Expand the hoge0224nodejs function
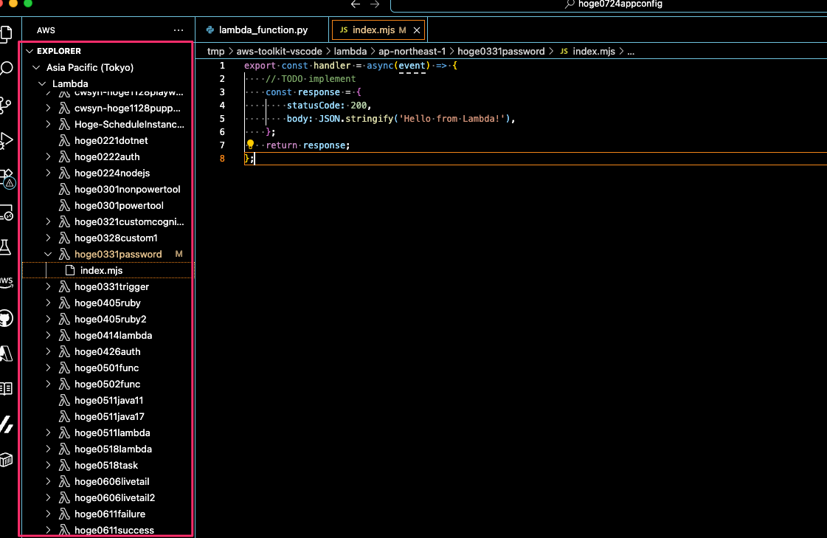The image size is (827, 538). [x=48, y=173]
